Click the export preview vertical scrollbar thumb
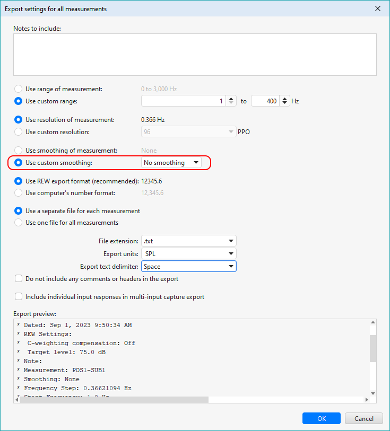 373,348
